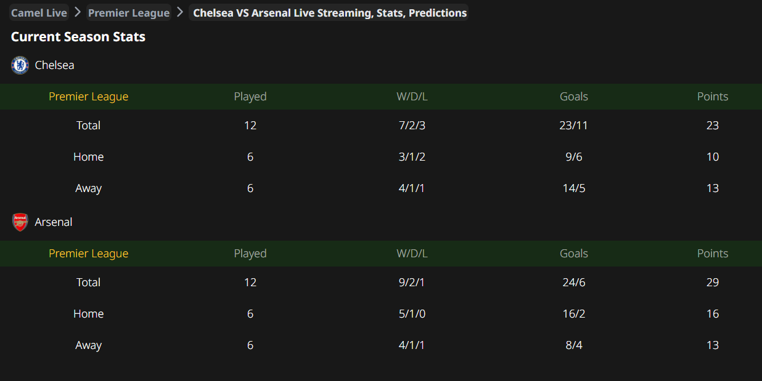The width and height of the screenshot is (762, 381).
Task: Click Premier League header in Chelsea table
Action: tap(89, 97)
